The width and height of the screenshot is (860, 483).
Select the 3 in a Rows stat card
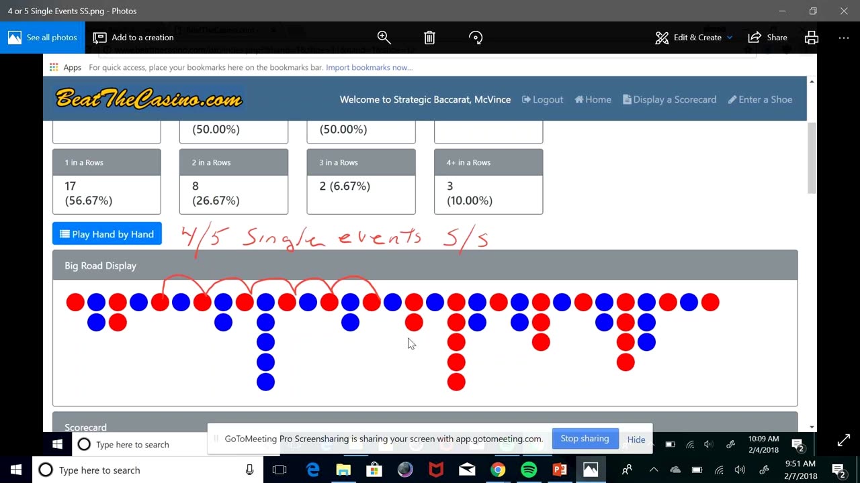click(x=361, y=181)
